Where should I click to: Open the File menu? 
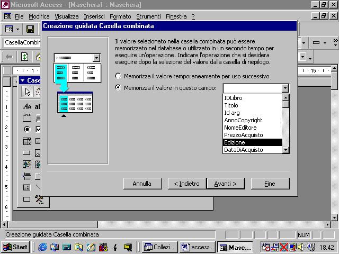coord(19,16)
